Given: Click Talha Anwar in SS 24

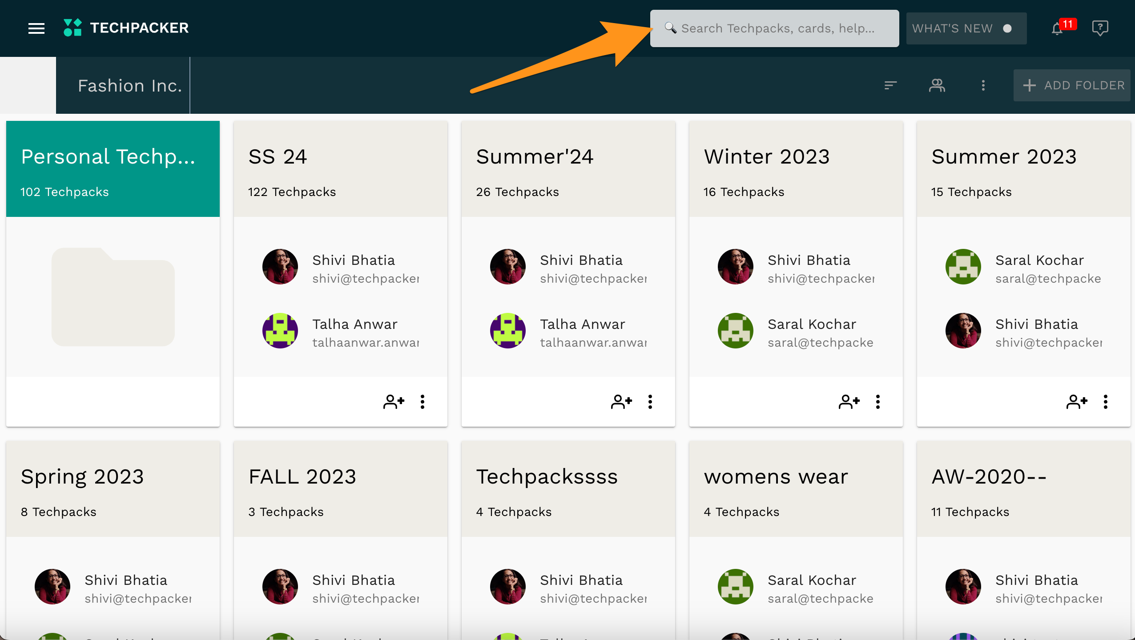Looking at the screenshot, I should point(354,324).
